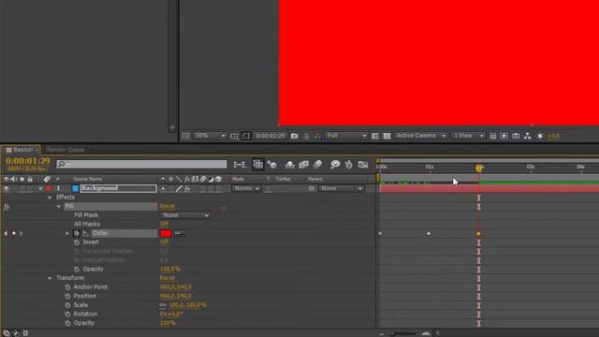
Task: Hide the Background layer with its eye icon
Action: 7,188
